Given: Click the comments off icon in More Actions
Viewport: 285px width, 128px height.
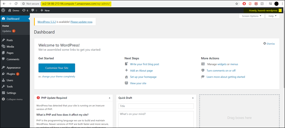Looking at the screenshot, I should click(203, 71).
